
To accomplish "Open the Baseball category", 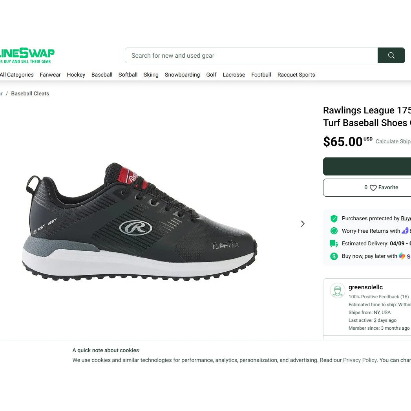I will 102,75.
